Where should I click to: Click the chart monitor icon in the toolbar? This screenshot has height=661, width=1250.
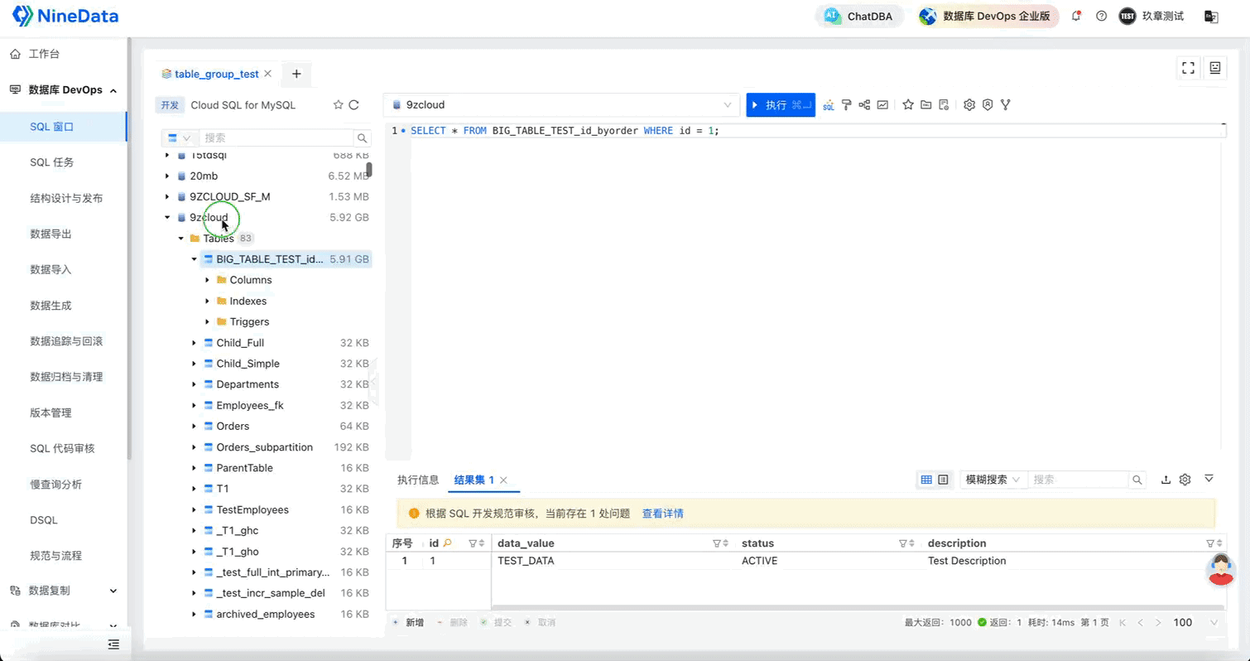click(x=882, y=105)
